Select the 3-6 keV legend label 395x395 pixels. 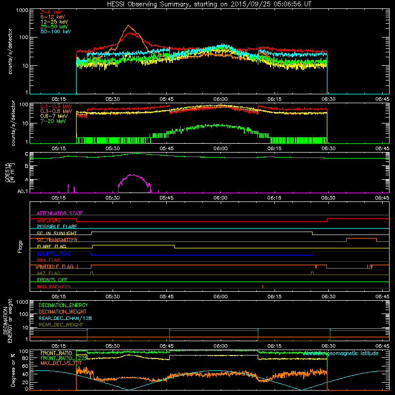51,12
